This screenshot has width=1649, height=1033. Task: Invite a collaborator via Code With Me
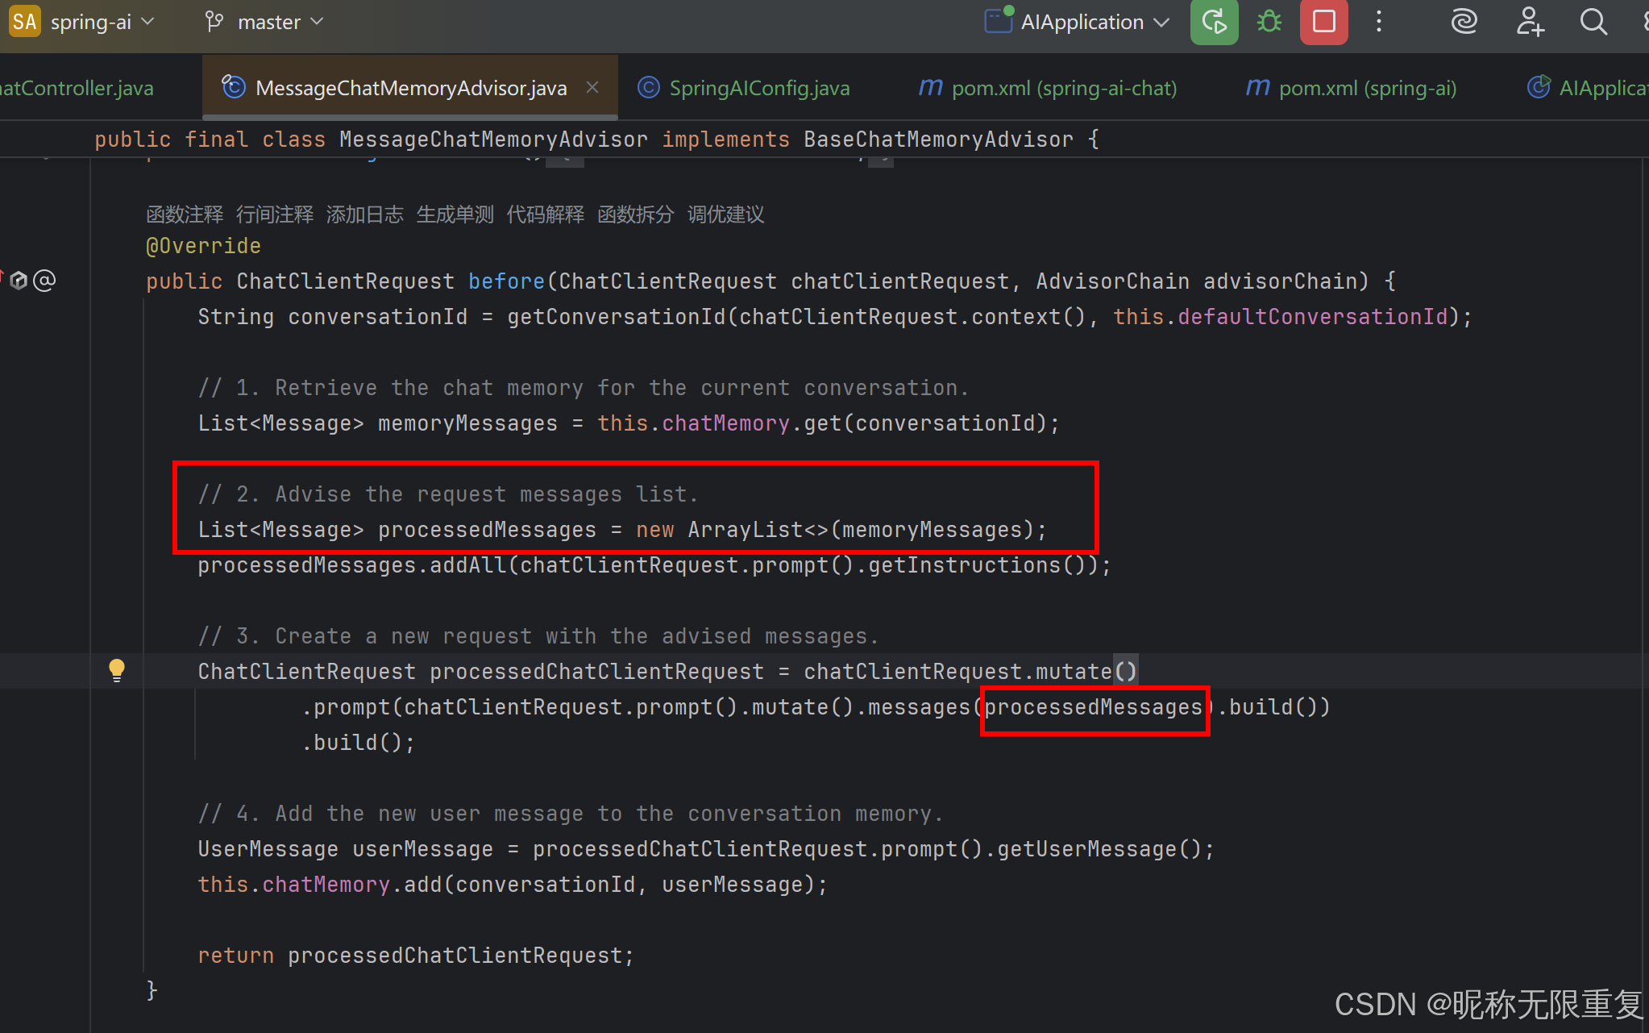click(1529, 22)
